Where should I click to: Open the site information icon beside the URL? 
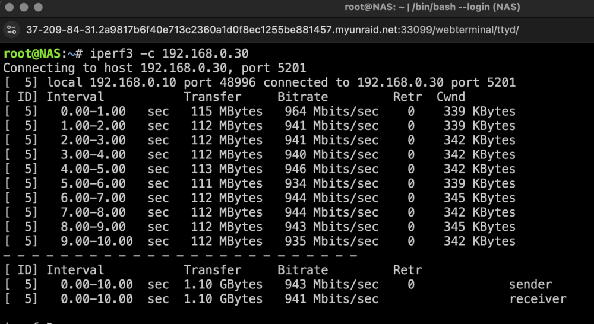pyautogui.click(x=12, y=30)
